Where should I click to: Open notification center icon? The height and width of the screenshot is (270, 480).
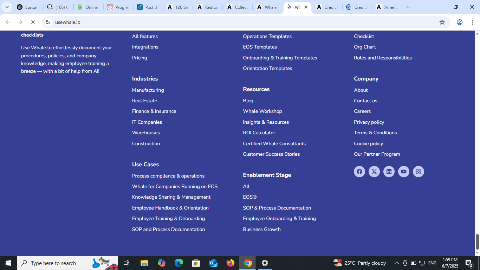pos(469,263)
